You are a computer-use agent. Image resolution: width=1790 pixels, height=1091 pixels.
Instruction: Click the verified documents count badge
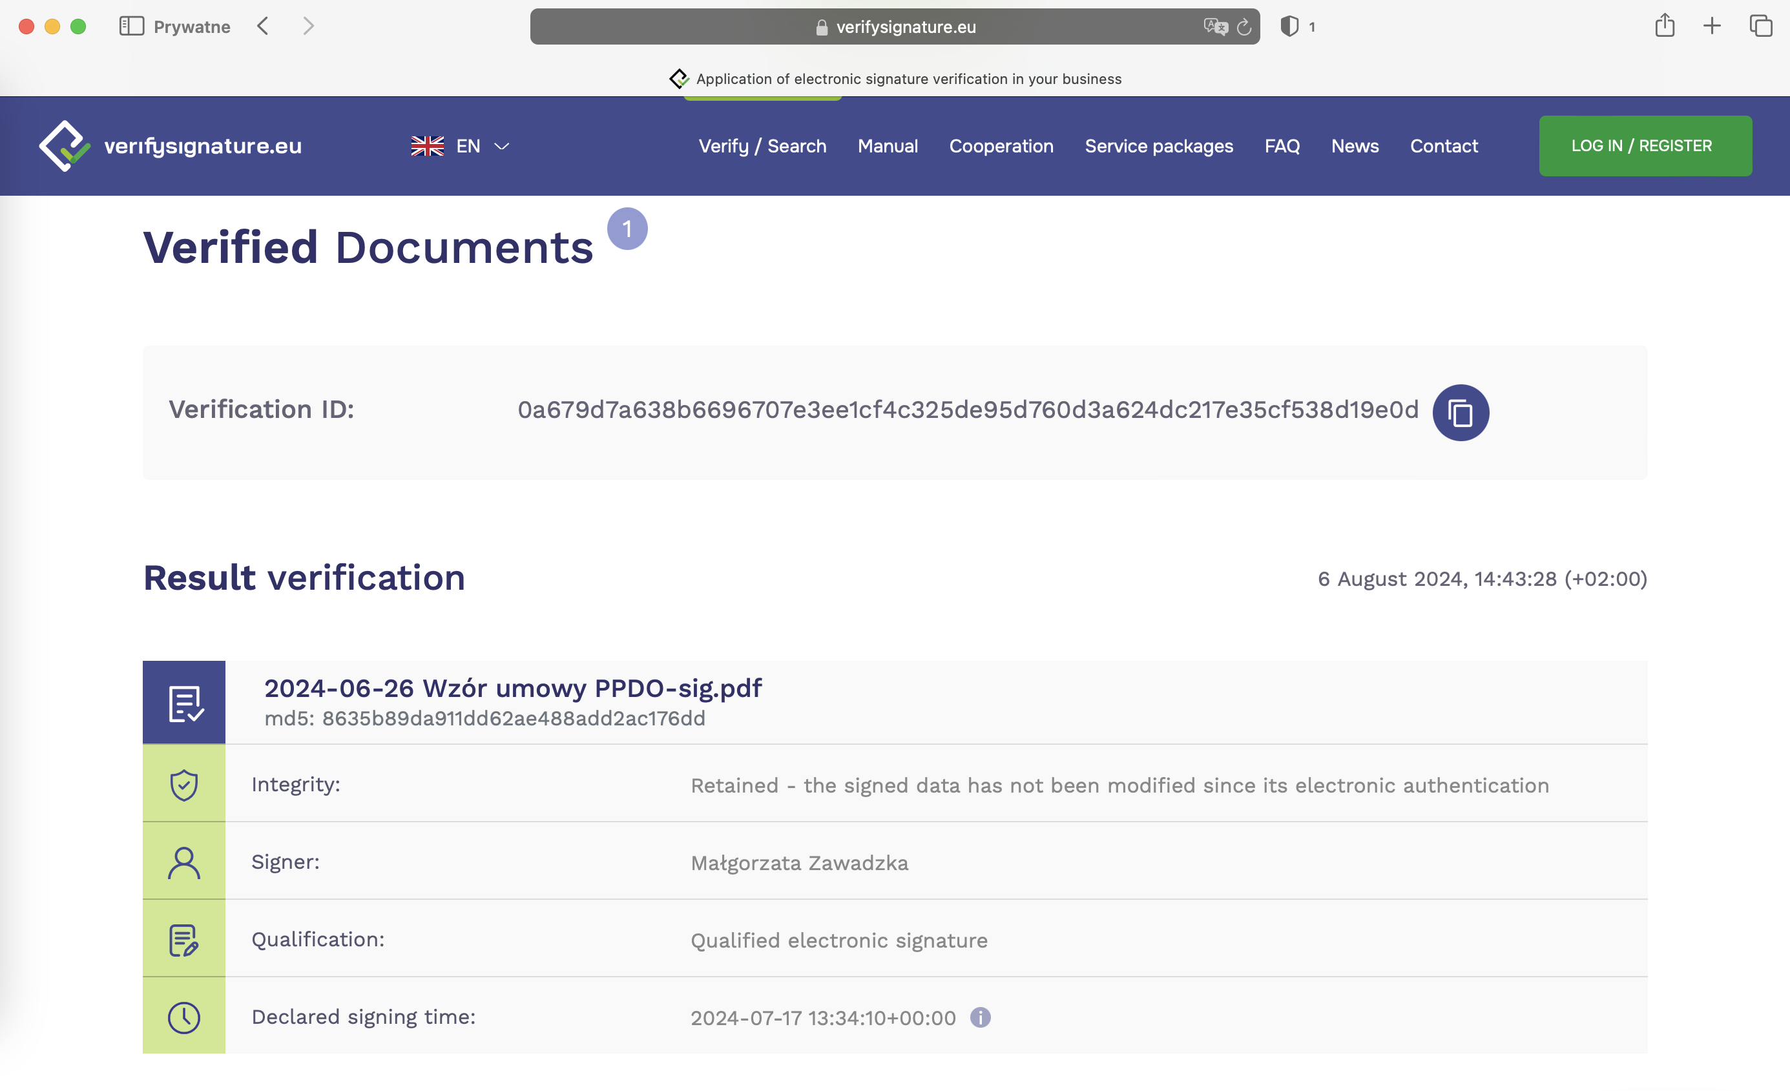pos(628,229)
